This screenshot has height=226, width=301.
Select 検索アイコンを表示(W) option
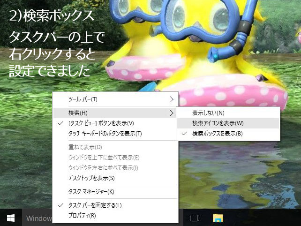point(228,123)
